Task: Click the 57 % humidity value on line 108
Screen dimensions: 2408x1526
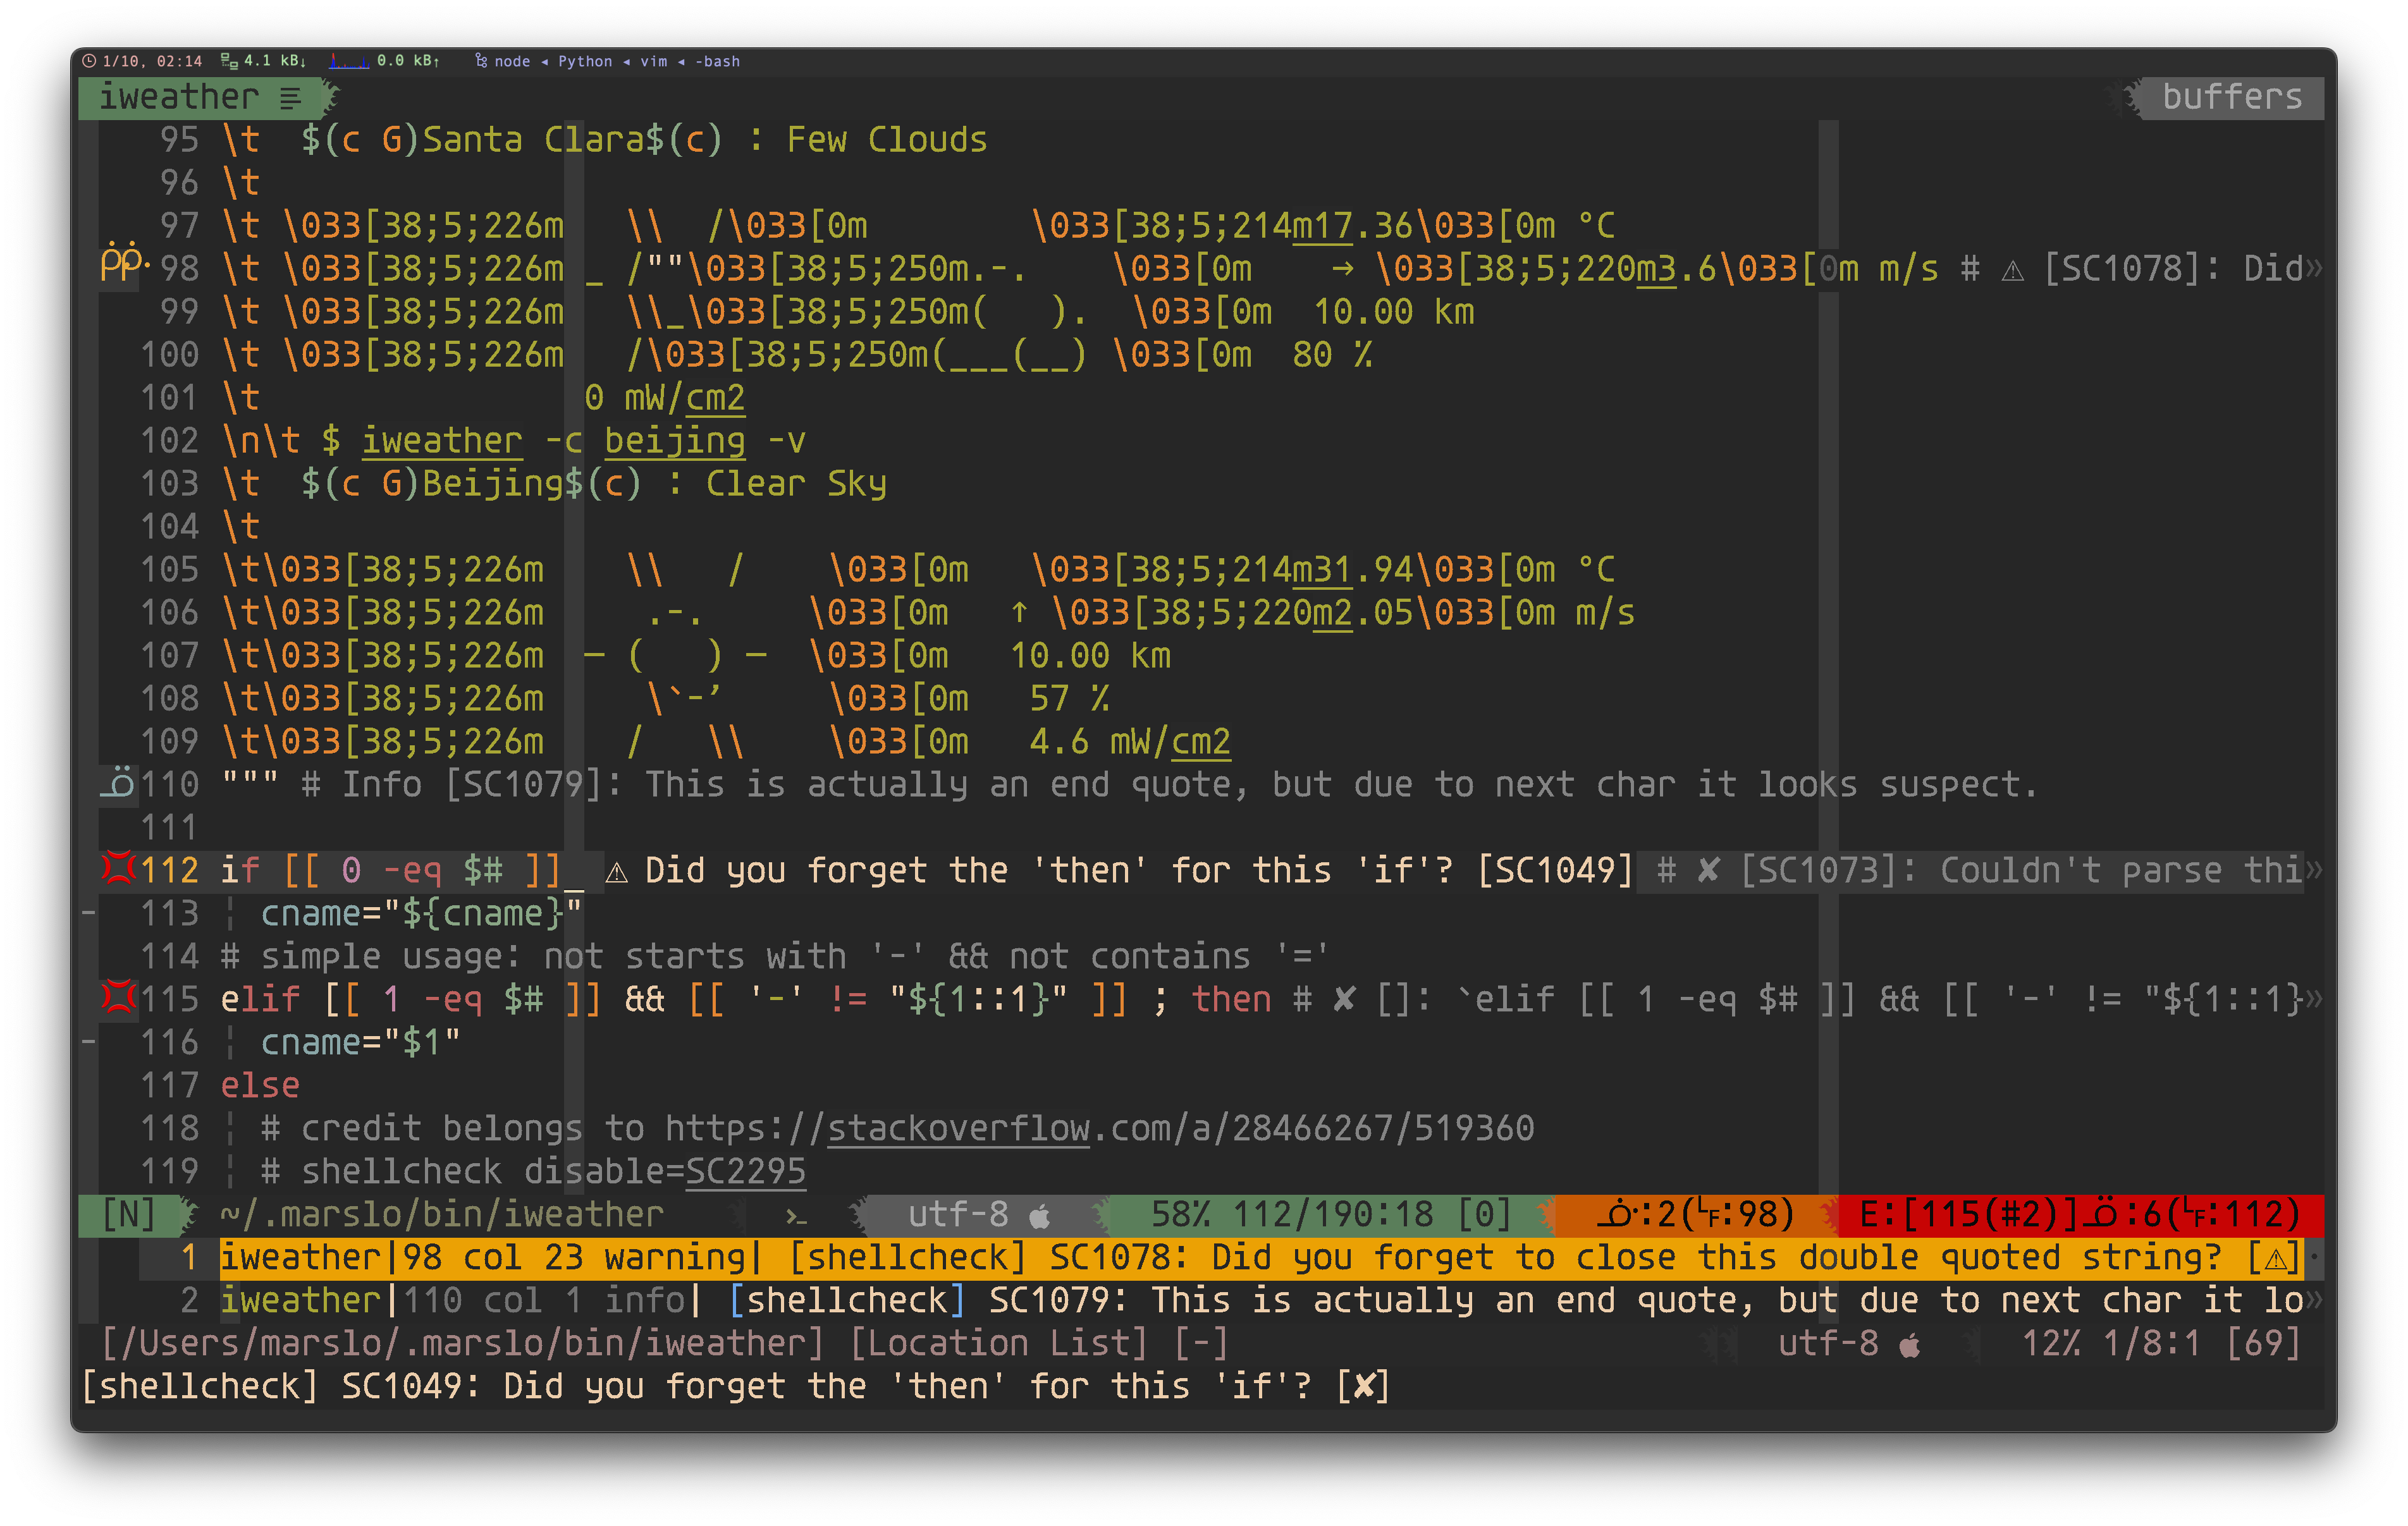Action: [x=1070, y=699]
